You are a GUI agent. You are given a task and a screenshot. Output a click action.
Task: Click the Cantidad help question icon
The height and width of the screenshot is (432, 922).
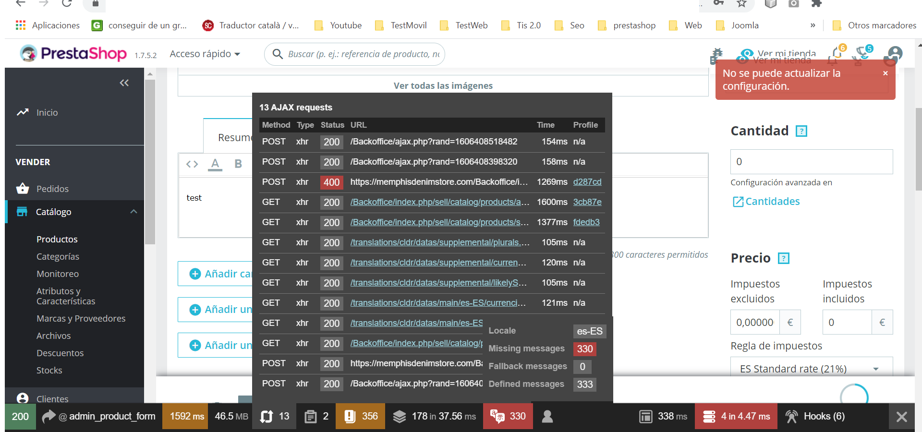coord(801,131)
